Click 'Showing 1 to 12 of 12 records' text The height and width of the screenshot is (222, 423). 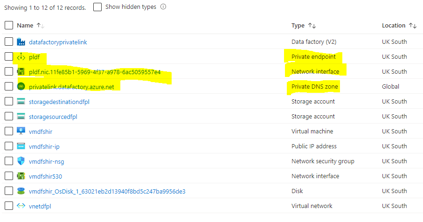pyautogui.click(x=45, y=8)
